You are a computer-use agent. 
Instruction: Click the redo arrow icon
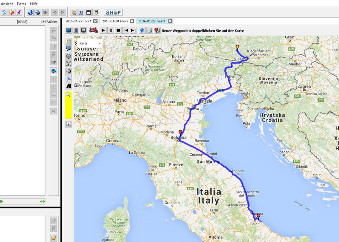coord(62,12)
